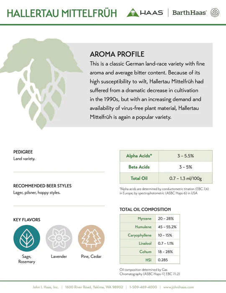Select the Alpha Acids table row
This screenshot has width=226, height=293.
coord(166,156)
